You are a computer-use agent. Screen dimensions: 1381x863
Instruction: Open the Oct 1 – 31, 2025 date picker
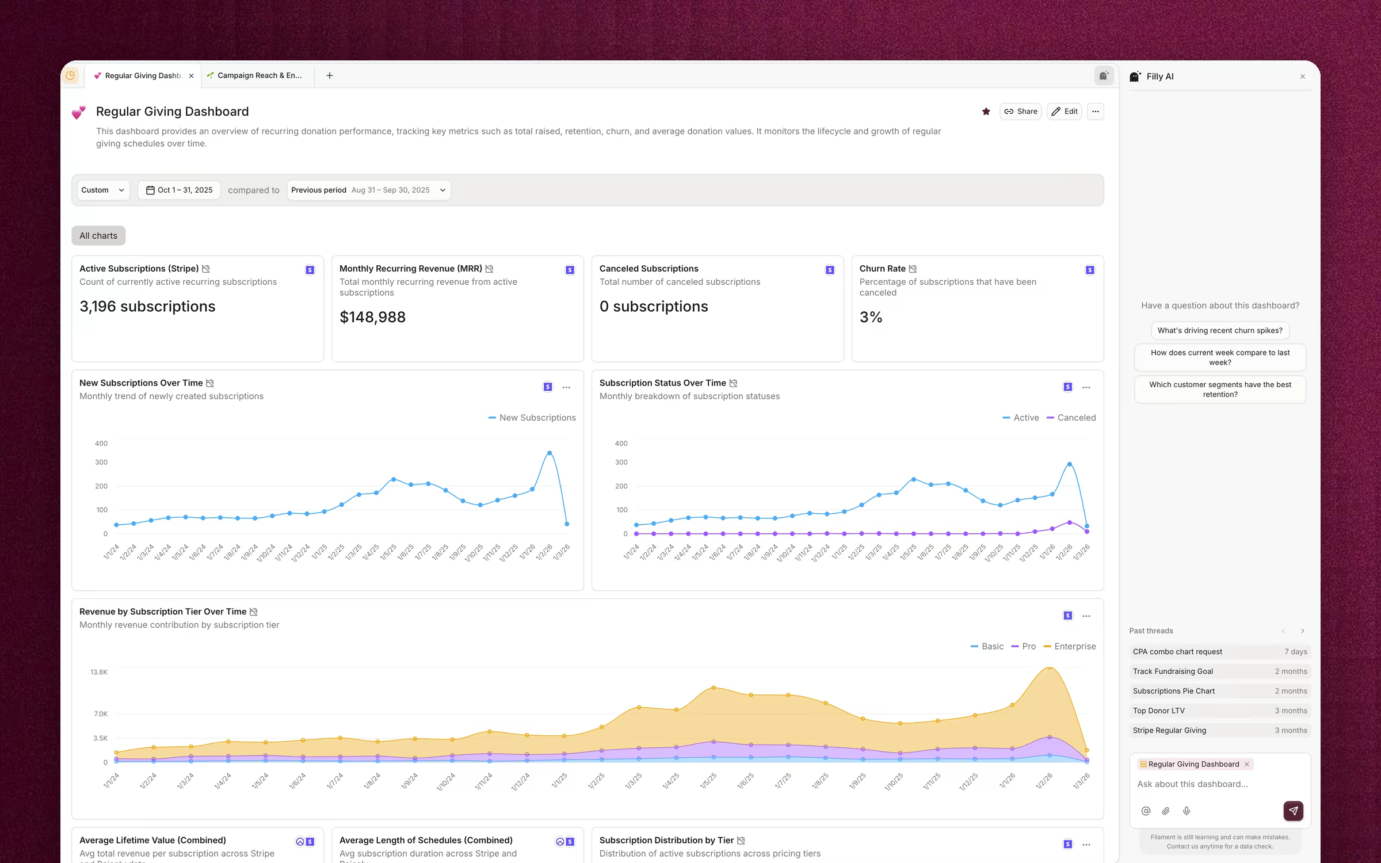pos(180,190)
